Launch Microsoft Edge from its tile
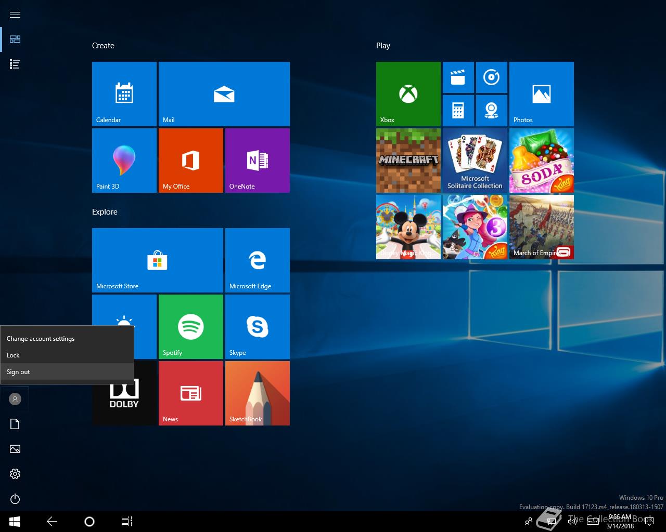Image resolution: width=666 pixels, height=532 pixels. (258, 260)
